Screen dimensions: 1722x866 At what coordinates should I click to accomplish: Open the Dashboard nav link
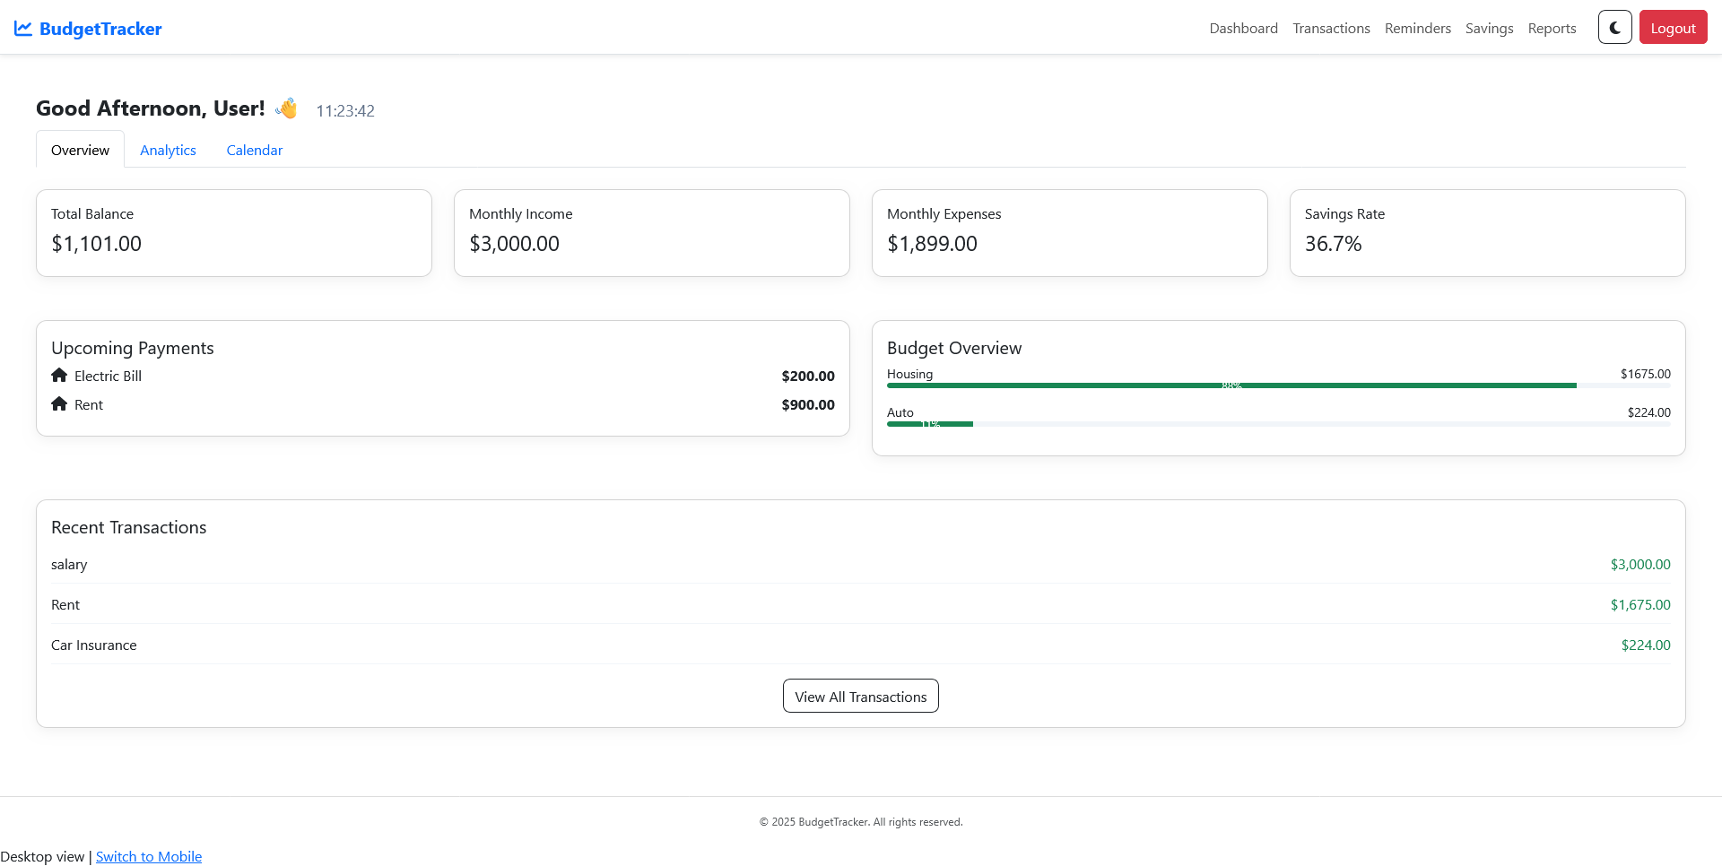pyautogui.click(x=1243, y=29)
